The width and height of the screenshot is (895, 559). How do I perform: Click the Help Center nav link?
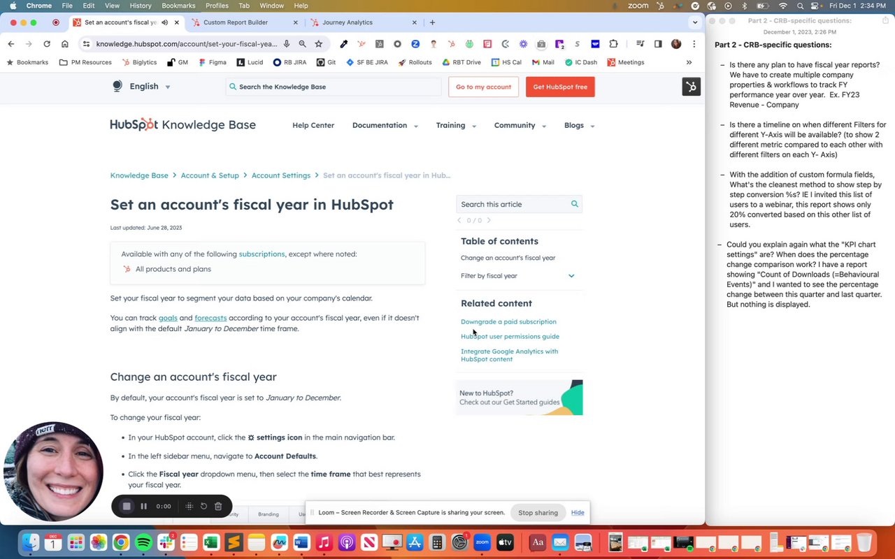tap(313, 125)
